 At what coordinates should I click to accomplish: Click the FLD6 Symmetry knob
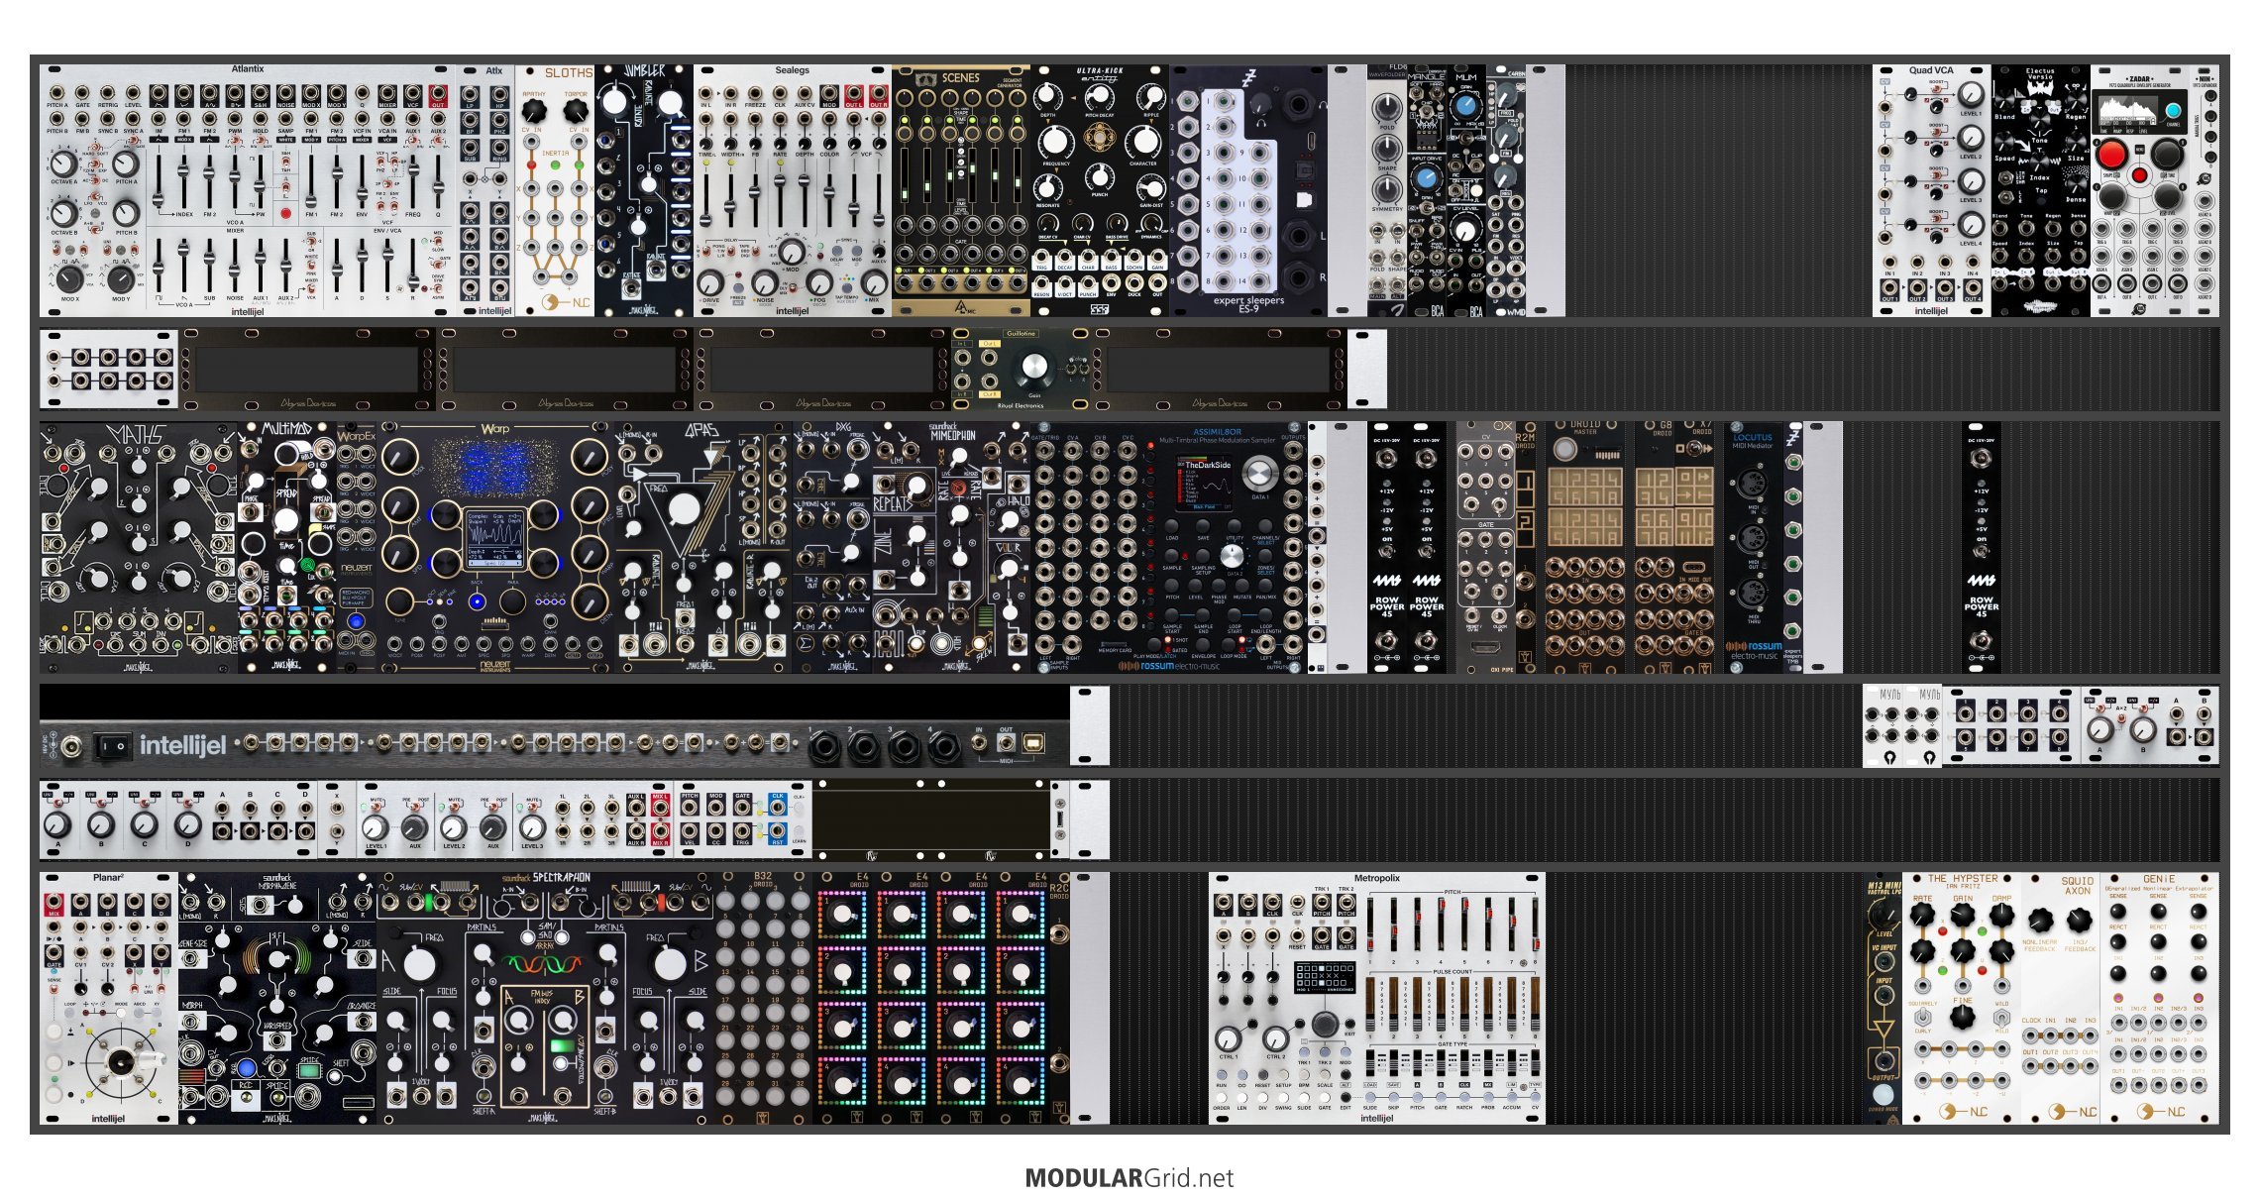click(1387, 188)
